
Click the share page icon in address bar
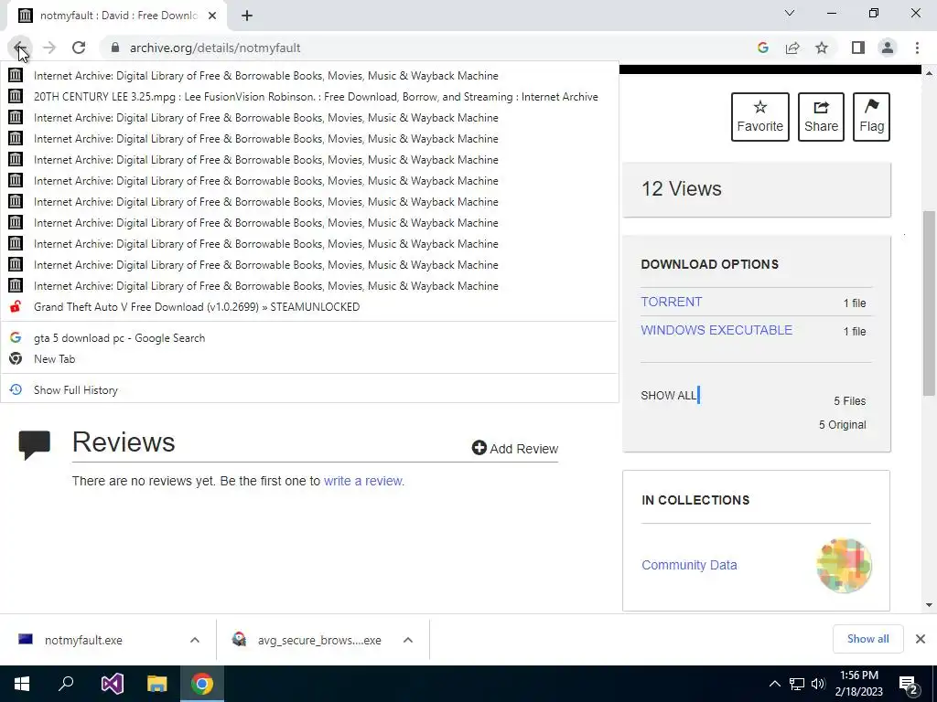point(792,48)
